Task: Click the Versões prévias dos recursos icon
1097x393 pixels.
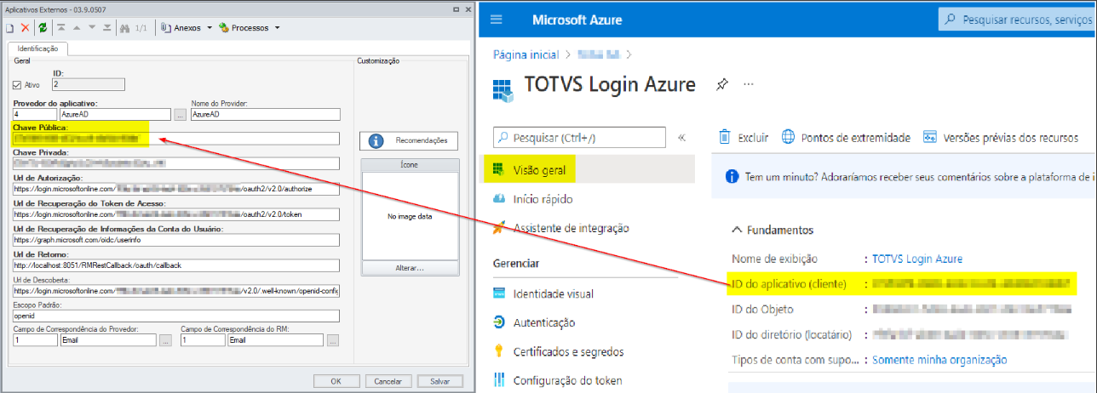Action: (x=930, y=137)
